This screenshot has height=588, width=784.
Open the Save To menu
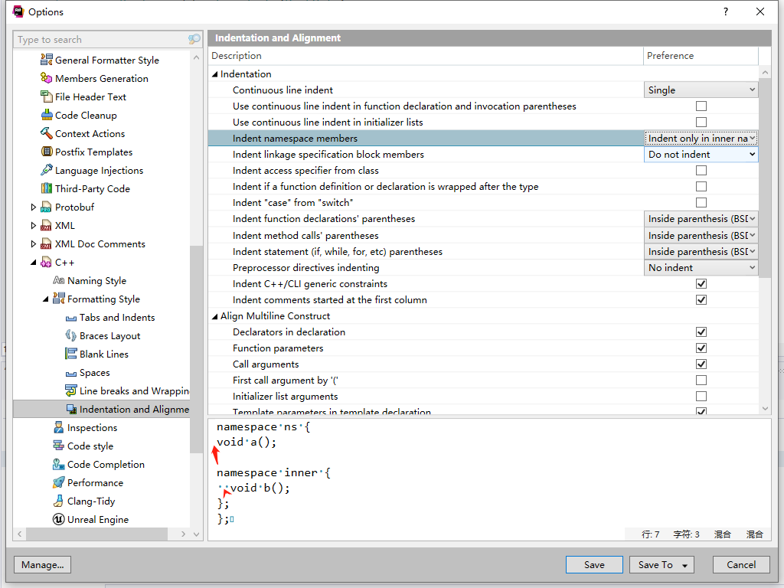(661, 564)
